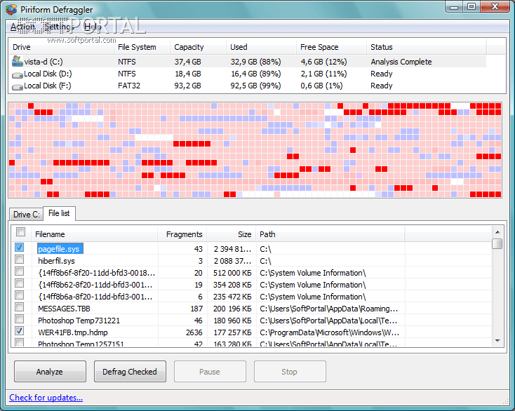
Task: Click file list scrollbar up arrow
Action: coord(497,232)
